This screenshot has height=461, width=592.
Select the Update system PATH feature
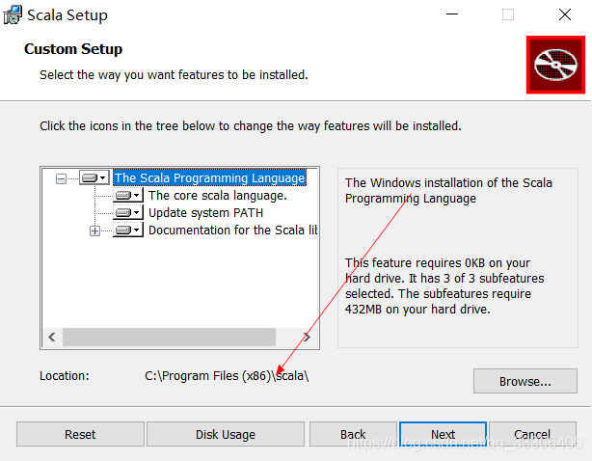[x=205, y=212]
